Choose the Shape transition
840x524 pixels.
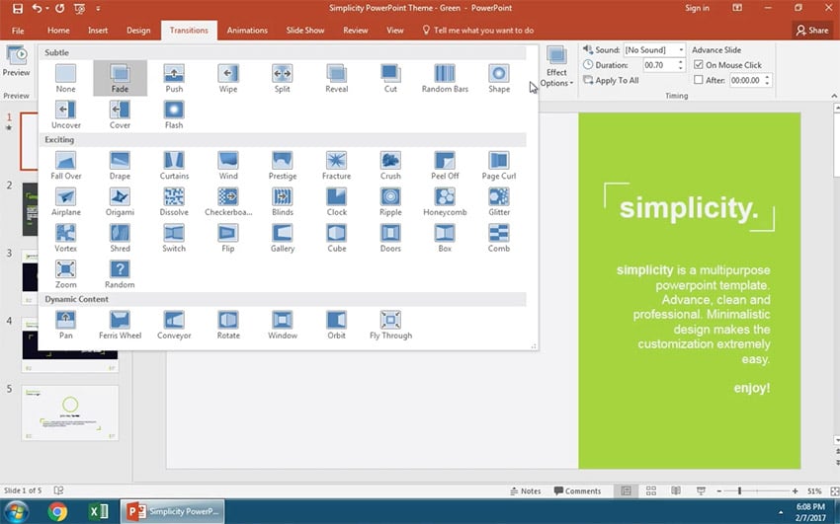click(x=499, y=78)
